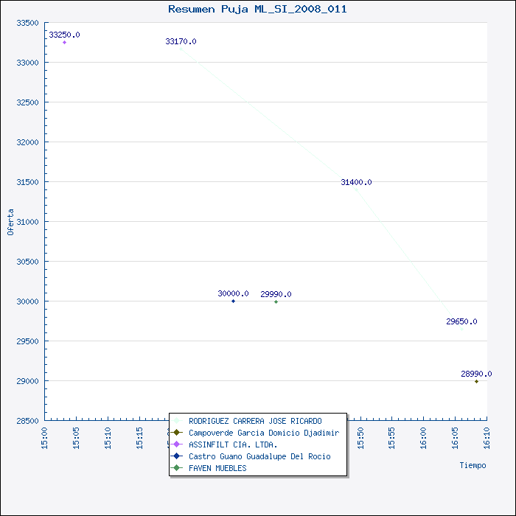Click the 16:00 time axis tick label
516x516 pixels.
(x=423, y=438)
